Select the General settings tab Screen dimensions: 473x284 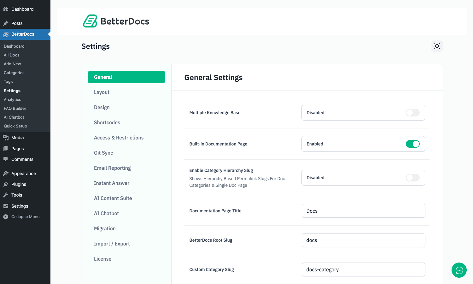tap(126, 77)
